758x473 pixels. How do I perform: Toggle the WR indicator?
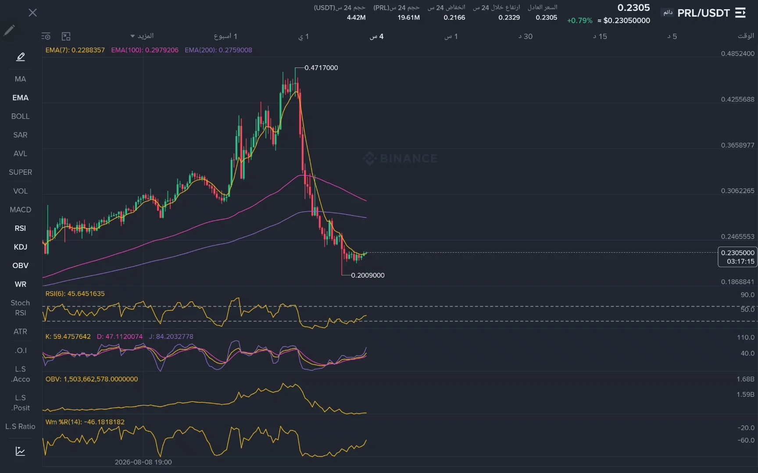pos(21,284)
